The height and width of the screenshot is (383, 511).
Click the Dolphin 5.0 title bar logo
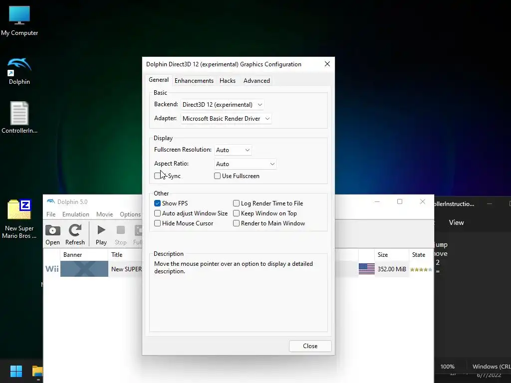pos(50,201)
